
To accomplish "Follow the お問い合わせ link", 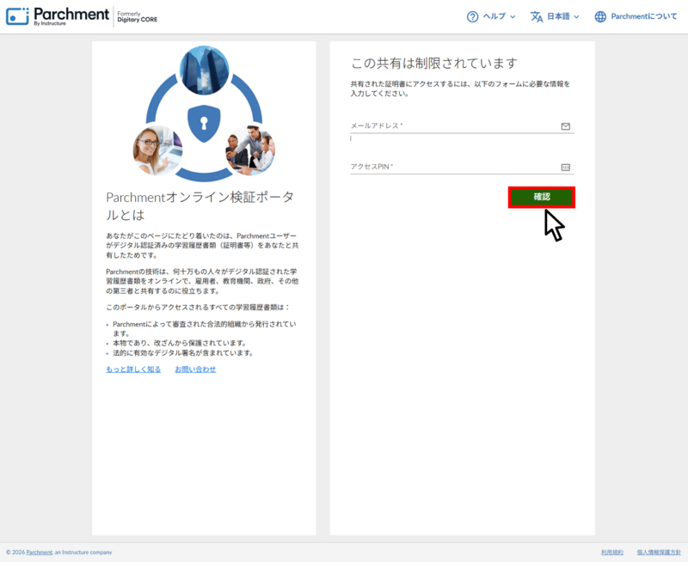I will 195,369.
